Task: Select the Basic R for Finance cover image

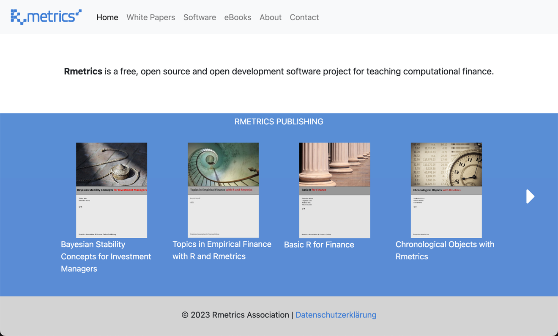Action: pyautogui.click(x=335, y=190)
